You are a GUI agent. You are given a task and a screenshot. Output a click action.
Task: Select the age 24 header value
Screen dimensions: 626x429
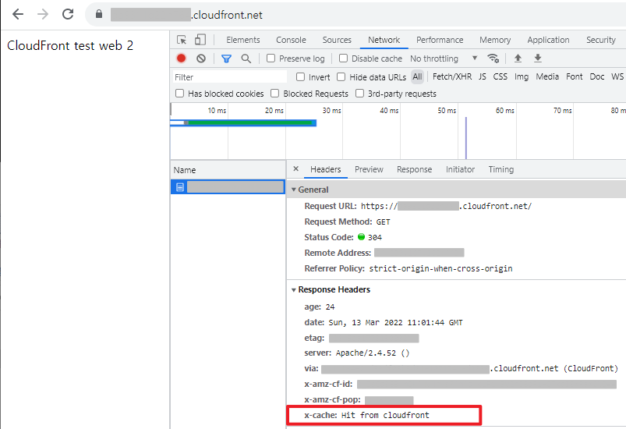pos(331,307)
